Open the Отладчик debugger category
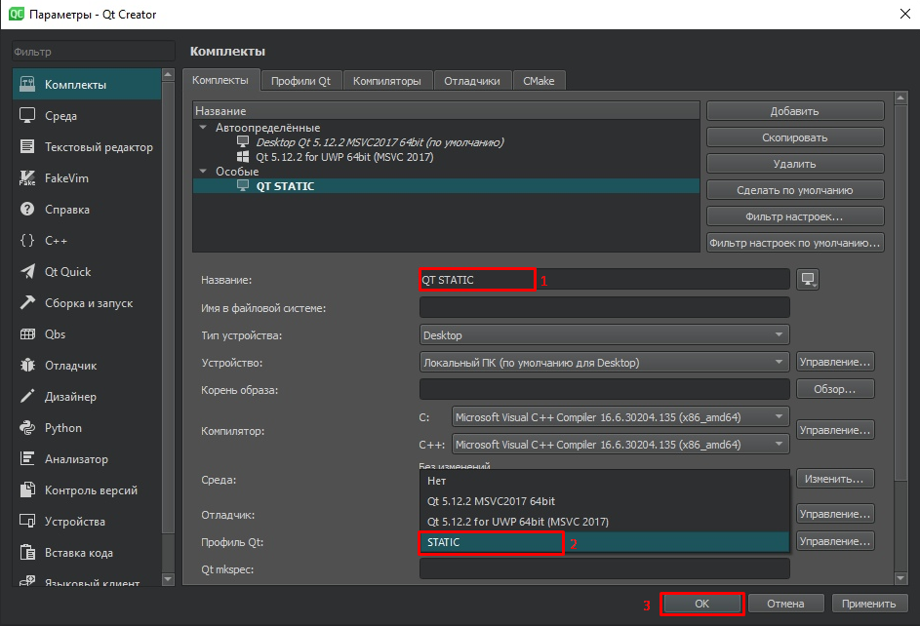 point(87,365)
